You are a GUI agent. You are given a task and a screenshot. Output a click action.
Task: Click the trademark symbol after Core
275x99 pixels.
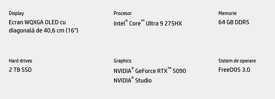(143, 21)
